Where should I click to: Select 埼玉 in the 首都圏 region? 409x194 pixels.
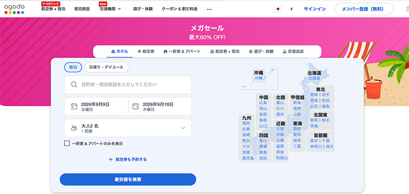point(329,147)
